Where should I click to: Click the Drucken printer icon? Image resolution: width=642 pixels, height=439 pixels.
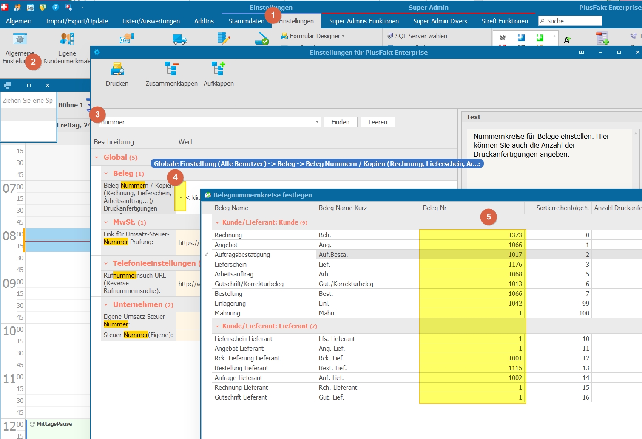(117, 68)
